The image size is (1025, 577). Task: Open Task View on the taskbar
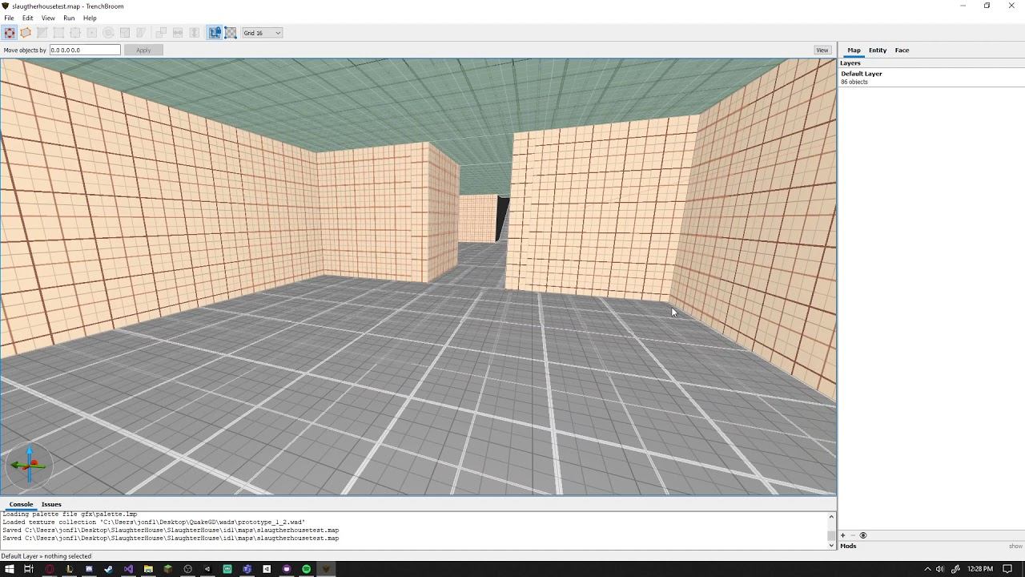point(29,569)
